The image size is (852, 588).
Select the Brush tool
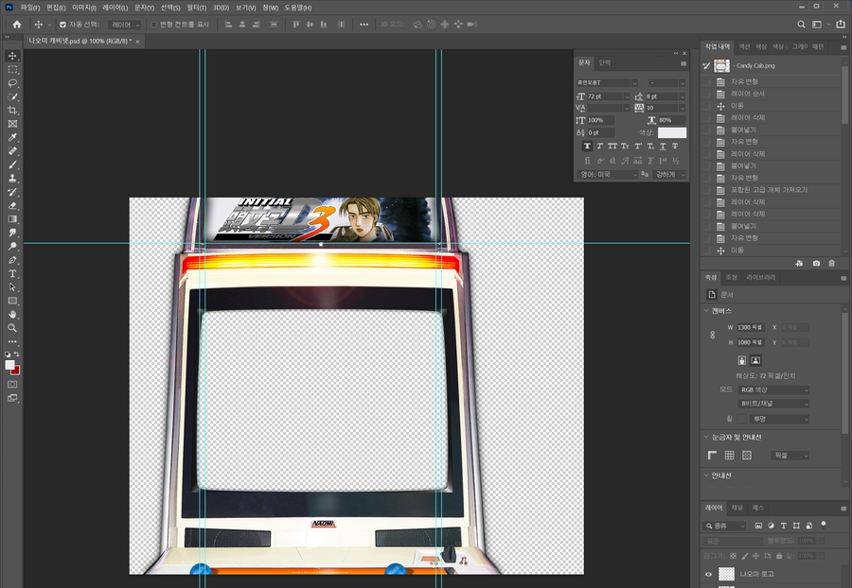[x=12, y=164]
